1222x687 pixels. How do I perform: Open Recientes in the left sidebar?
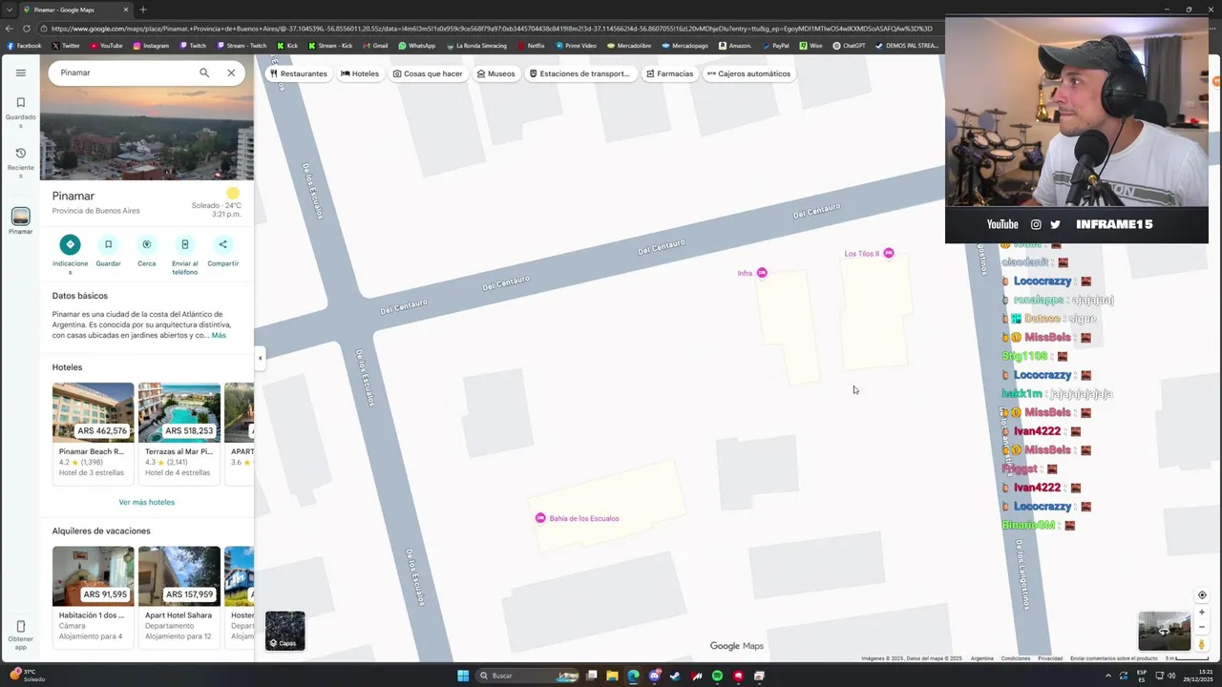coord(20,163)
